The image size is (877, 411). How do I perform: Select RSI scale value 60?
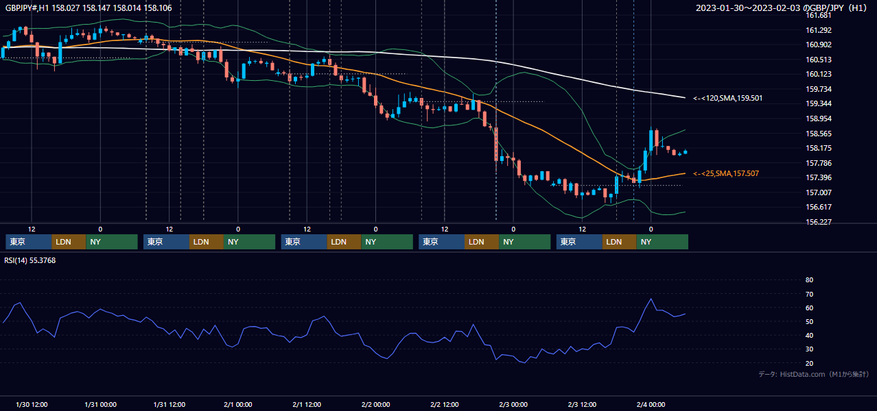[809, 308]
